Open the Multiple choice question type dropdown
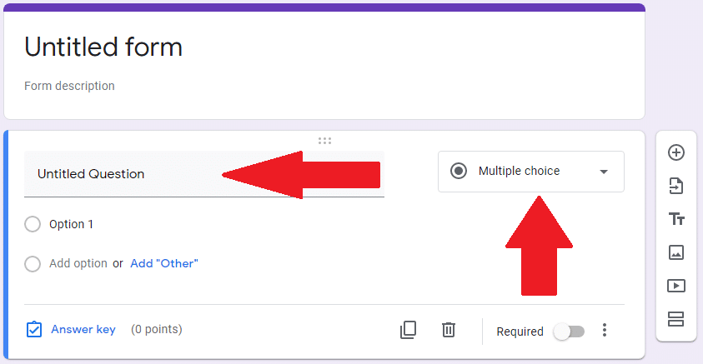 pyautogui.click(x=530, y=172)
